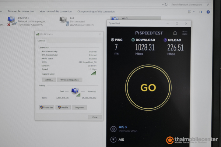
Task: Click Change settings of this connection
Action: (96, 11)
